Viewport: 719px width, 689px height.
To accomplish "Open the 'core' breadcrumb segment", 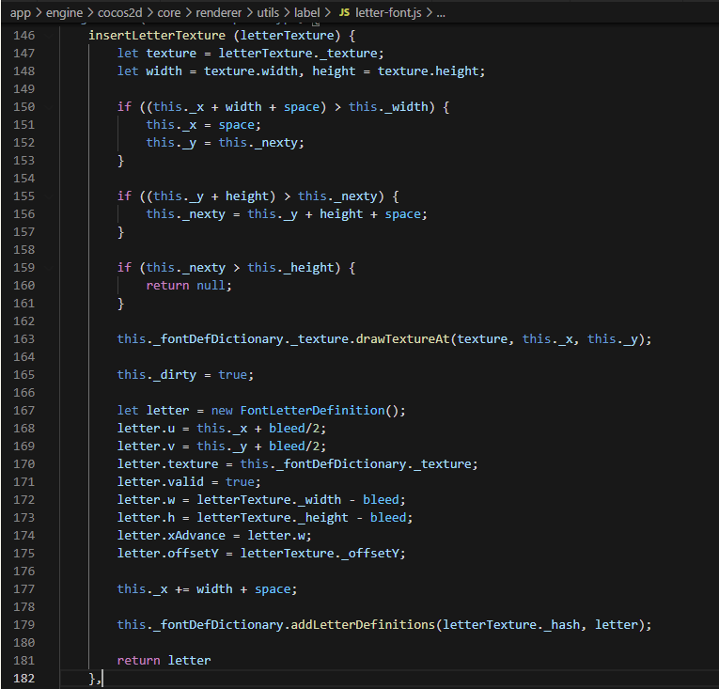I will (169, 12).
